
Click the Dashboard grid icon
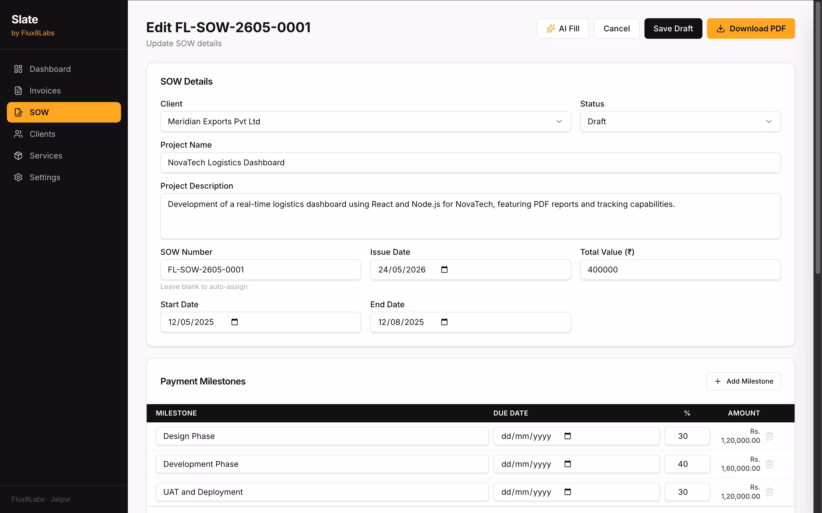pyautogui.click(x=18, y=69)
